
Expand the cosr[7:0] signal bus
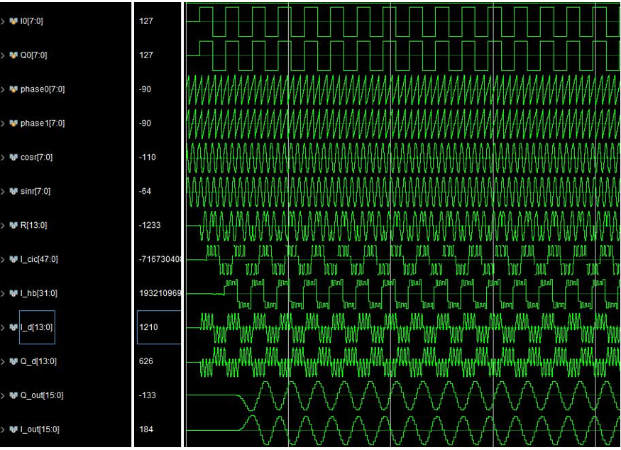[3, 158]
